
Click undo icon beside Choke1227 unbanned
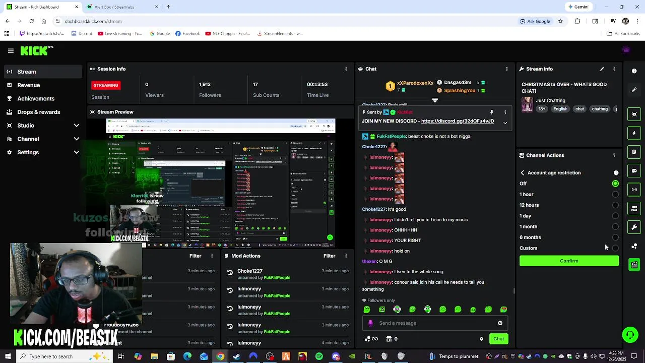(230, 273)
